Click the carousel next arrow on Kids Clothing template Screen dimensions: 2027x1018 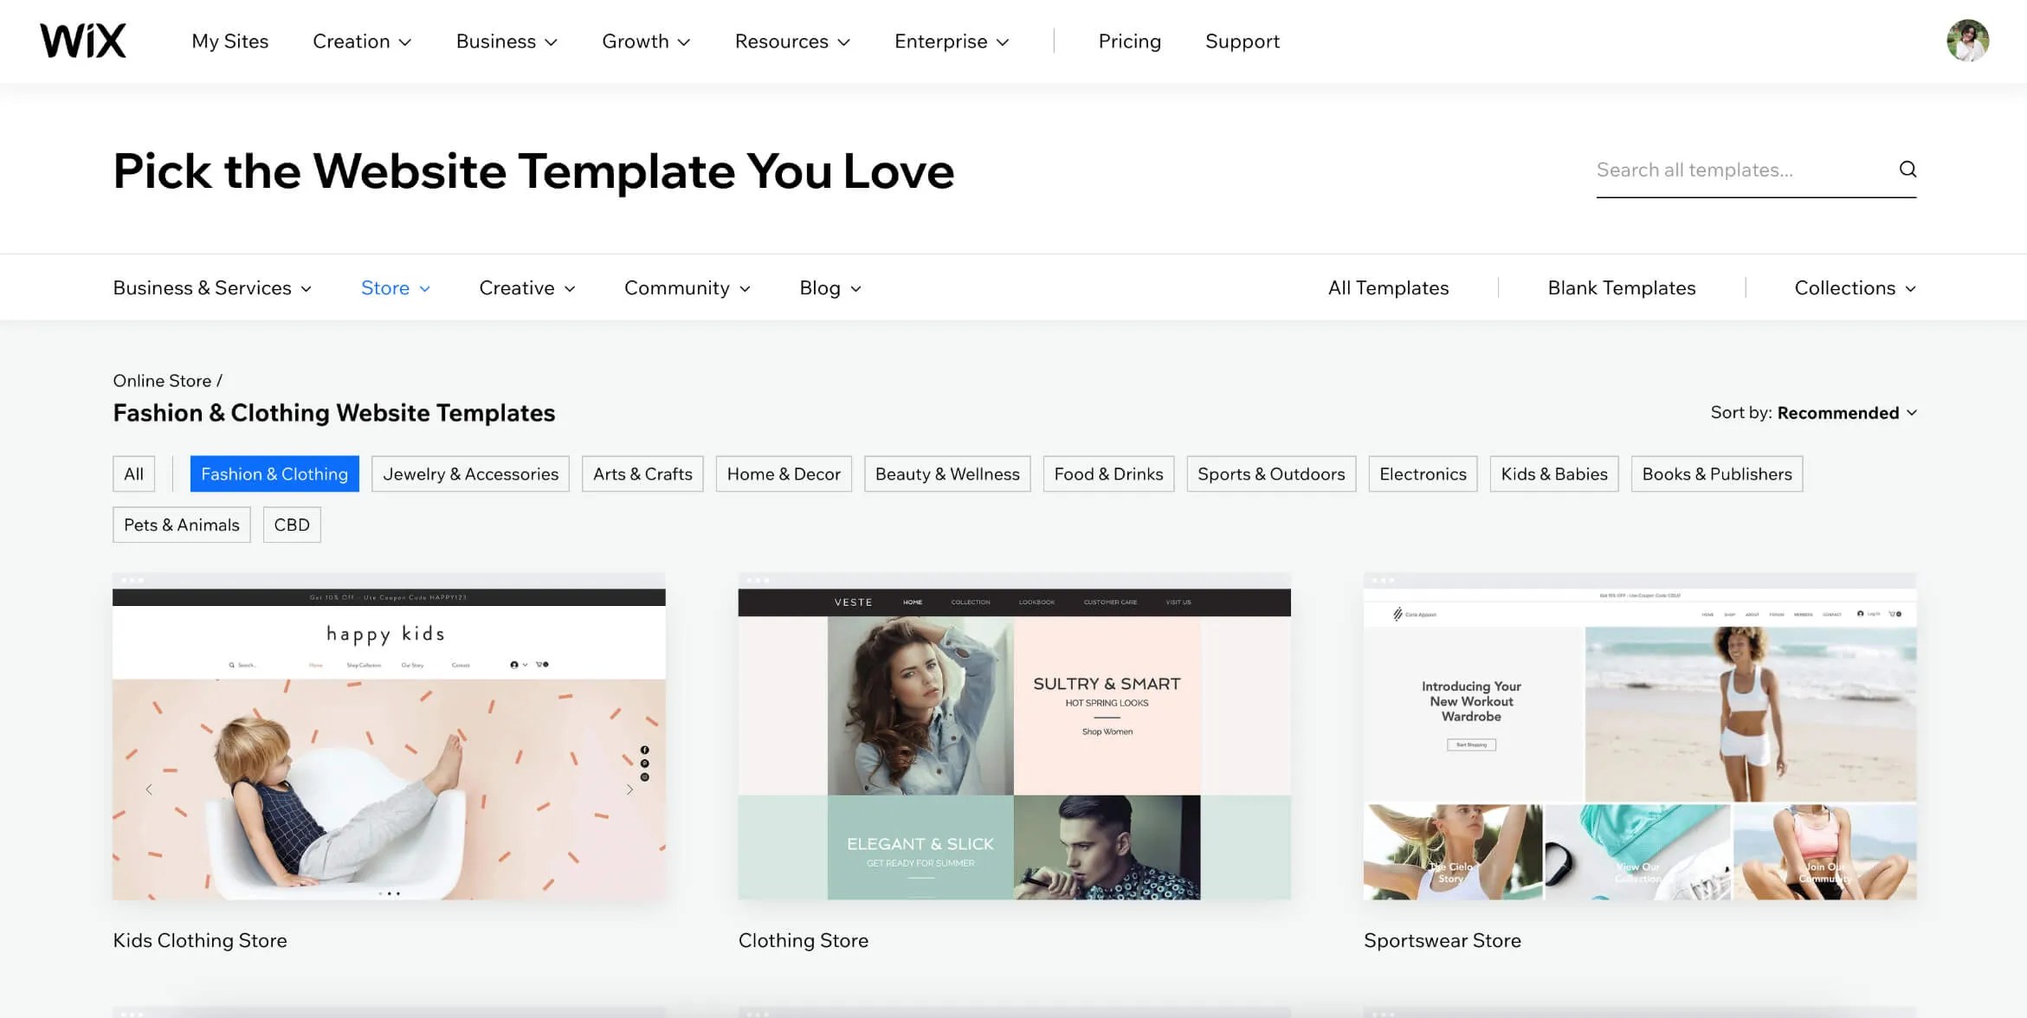(x=629, y=789)
